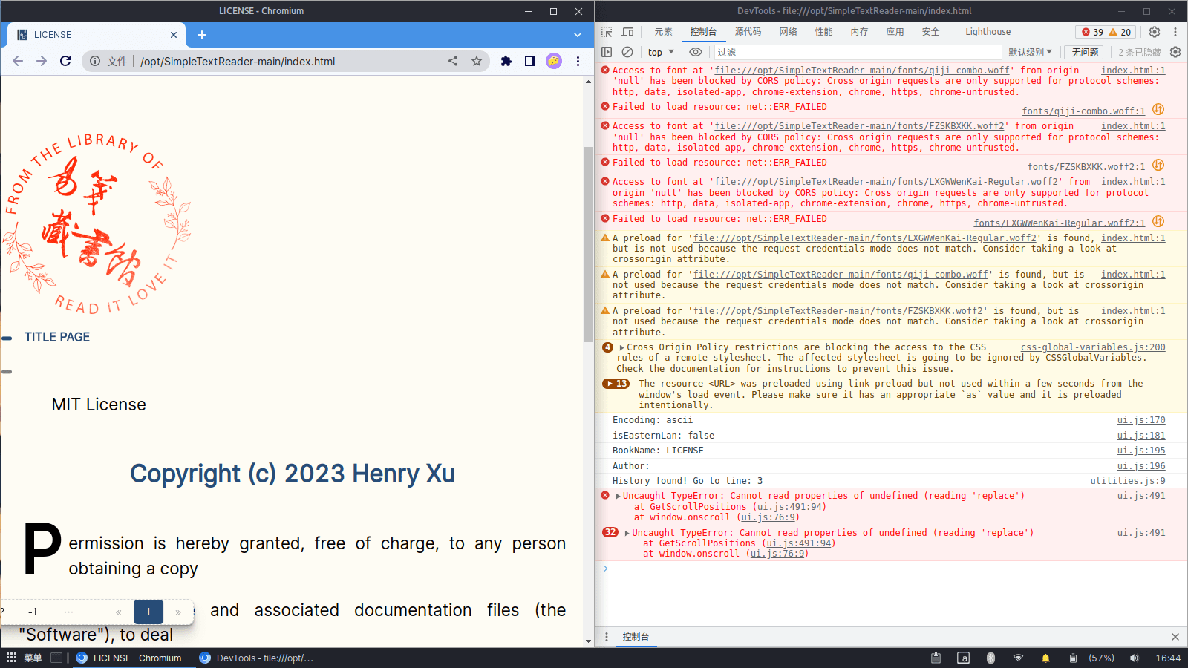Toggle the console sidebar panel icon
This screenshot has height=668, width=1188.
click(x=607, y=52)
